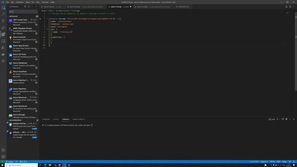Viewport: 297px width, 167px height.
Task: Open the File menu
Action: click(7, 2)
